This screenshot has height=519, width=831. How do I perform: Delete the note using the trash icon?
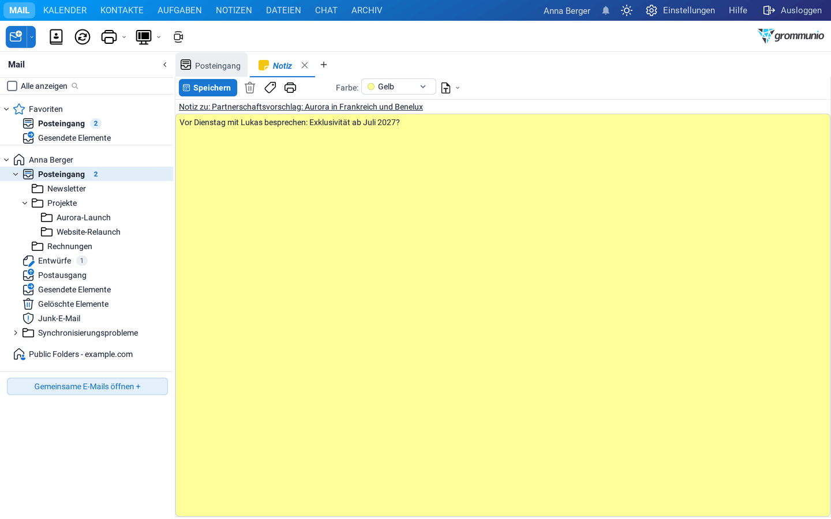[x=250, y=88]
